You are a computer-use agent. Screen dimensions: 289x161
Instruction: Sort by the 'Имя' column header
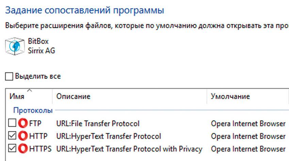pyautogui.click(x=17, y=97)
